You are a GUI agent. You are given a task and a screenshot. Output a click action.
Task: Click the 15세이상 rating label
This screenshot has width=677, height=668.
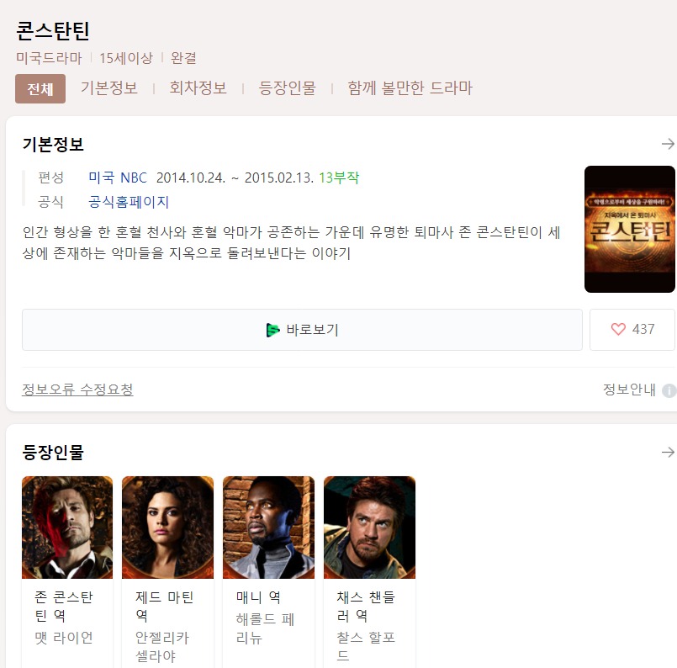pyautogui.click(x=126, y=58)
